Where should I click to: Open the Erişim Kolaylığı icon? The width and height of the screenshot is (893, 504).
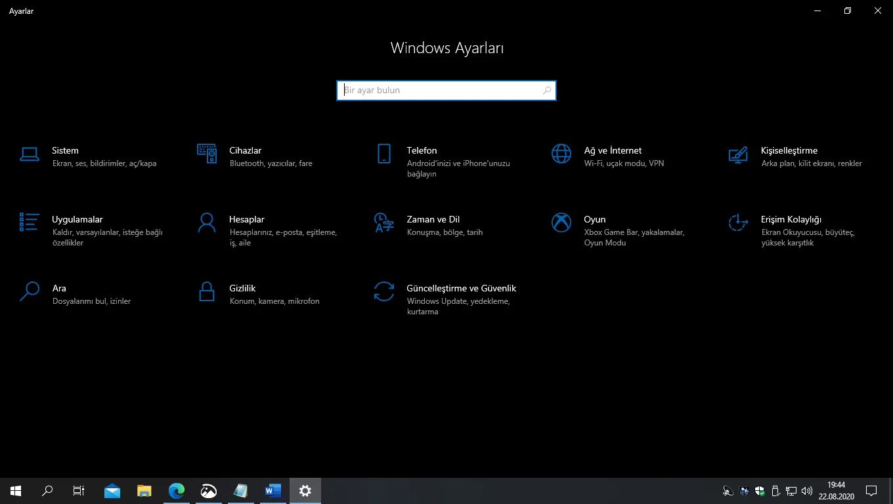click(x=738, y=222)
